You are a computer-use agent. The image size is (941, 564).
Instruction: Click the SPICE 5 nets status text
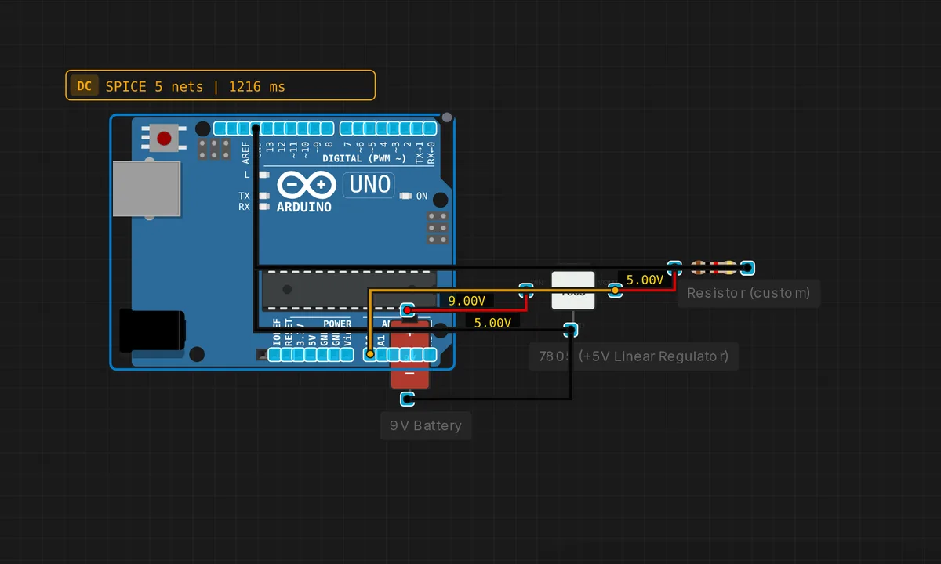tap(195, 86)
